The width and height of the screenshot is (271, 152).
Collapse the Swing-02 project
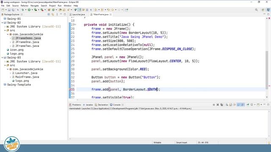tap(2, 22)
